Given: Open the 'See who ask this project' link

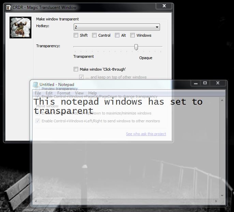Looking at the screenshot, I should 146,134.
